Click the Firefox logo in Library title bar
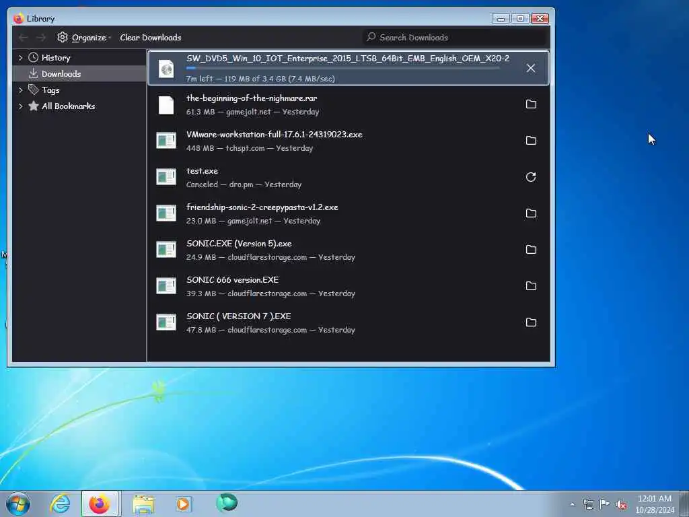This screenshot has height=517, width=689. (18, 18)
